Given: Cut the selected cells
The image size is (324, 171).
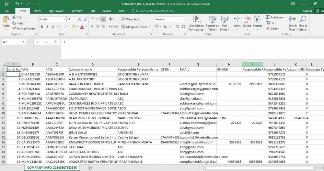Looking at the screenshot, I should 17,17.
